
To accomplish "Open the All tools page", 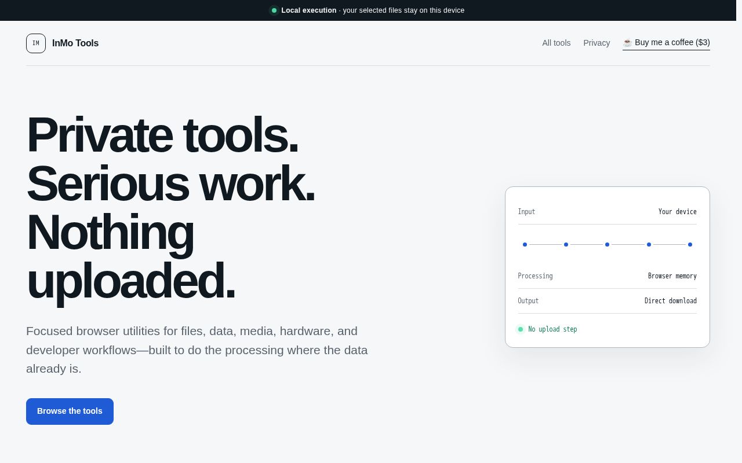I will 556,43.
